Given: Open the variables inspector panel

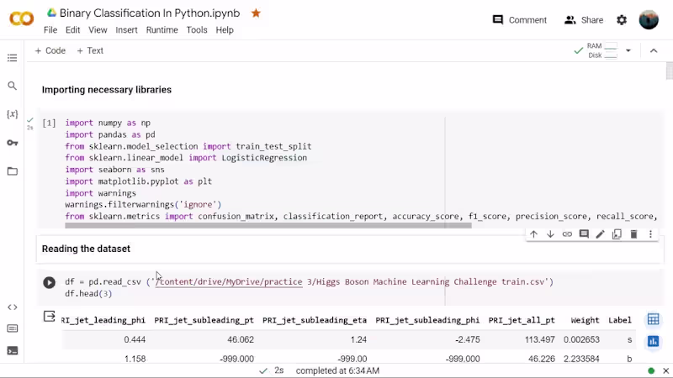Looking at the screenshot, I should 12,114.
